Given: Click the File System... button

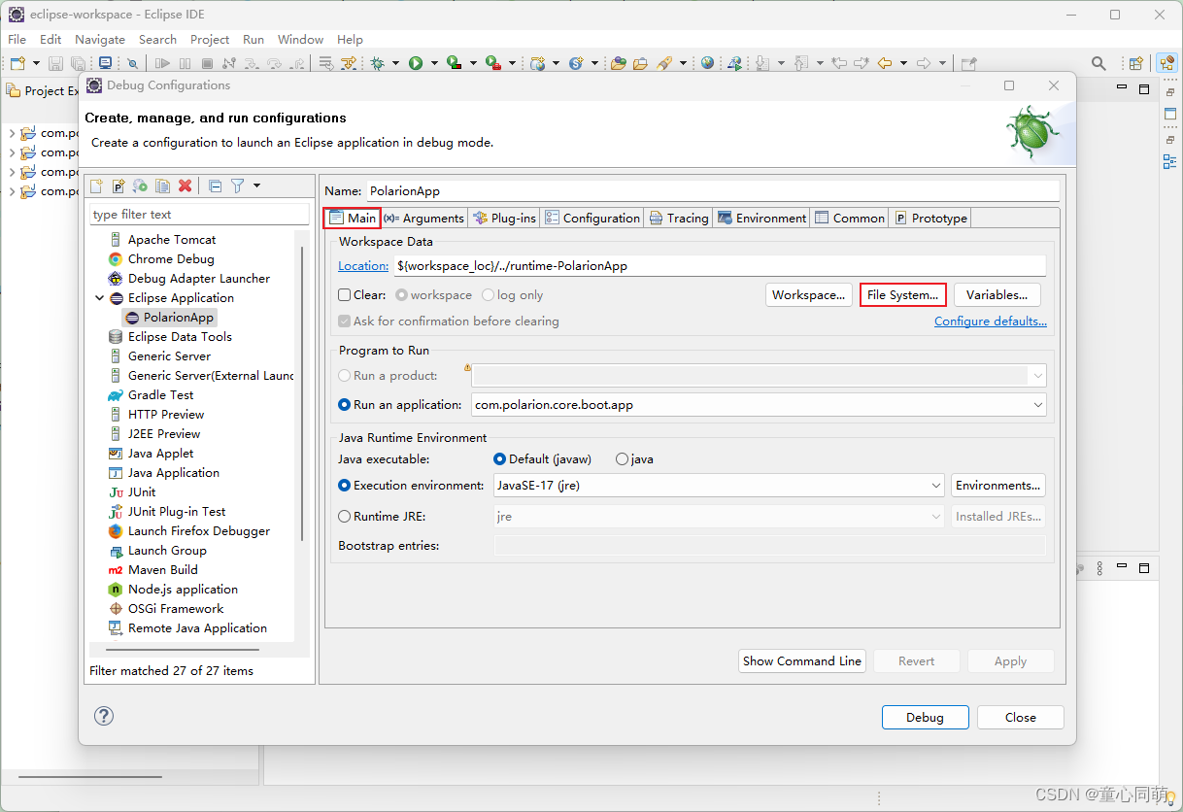Looking at the screenshot, I should coord(902,294).
